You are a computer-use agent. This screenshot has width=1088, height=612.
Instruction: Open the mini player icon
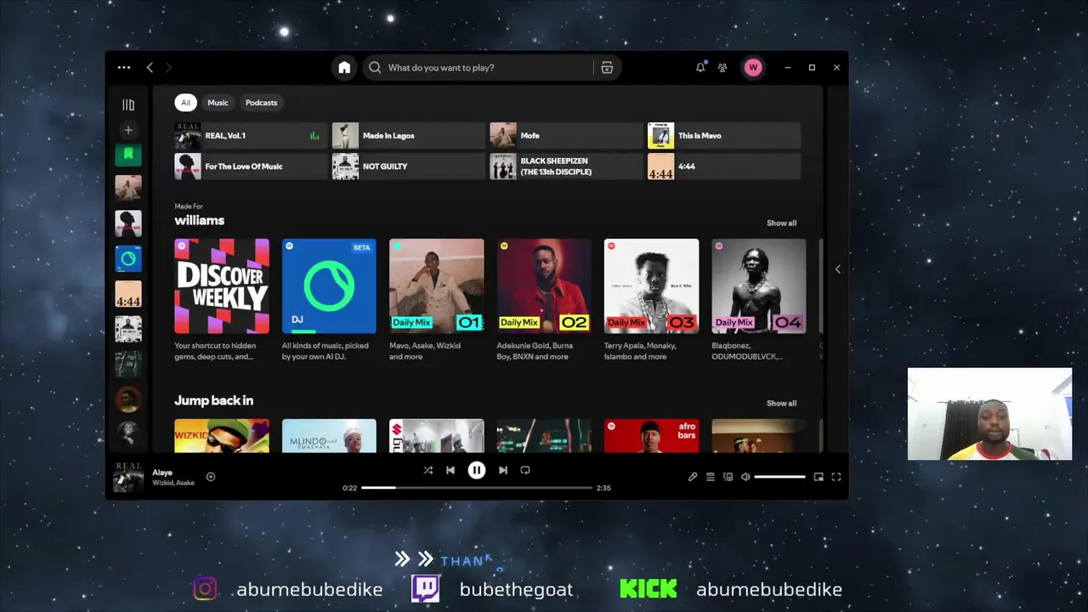[x=819, y=477]
